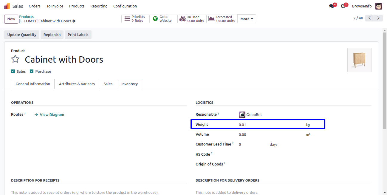387x195 pixels.
Task: Open the user avatar menu
Action: (379, 6)
